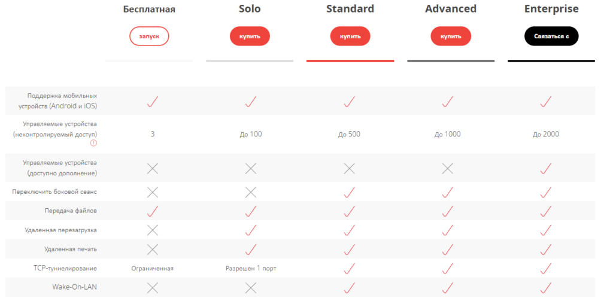Click Advanced cross for add-on managed devices

coord(447,169)
